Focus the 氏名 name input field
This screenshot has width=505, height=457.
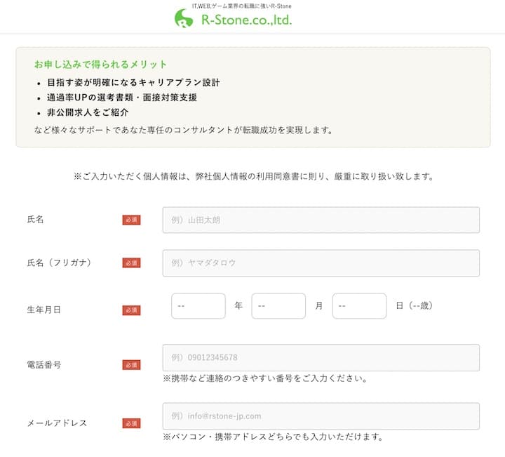(321, 220)
